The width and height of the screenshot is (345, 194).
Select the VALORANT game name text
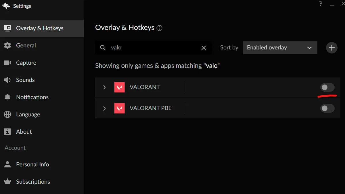[145, 87]
